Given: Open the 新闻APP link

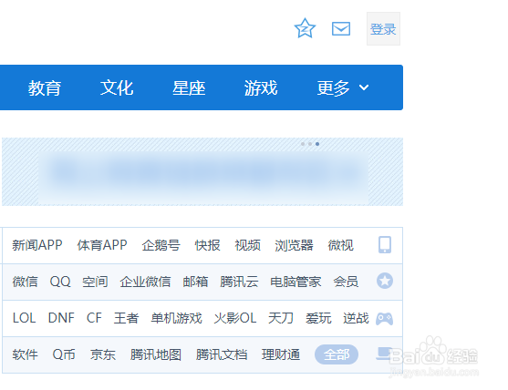Looking at the screenshot, I should (37, 245).
